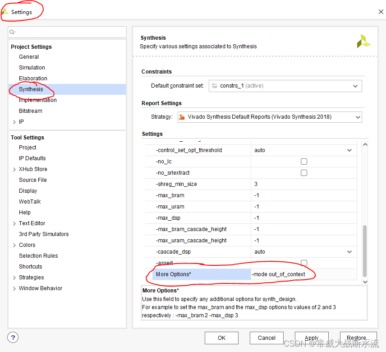Expand the Colors node
The height and width of the screenshot is (352, 386).
14,245
